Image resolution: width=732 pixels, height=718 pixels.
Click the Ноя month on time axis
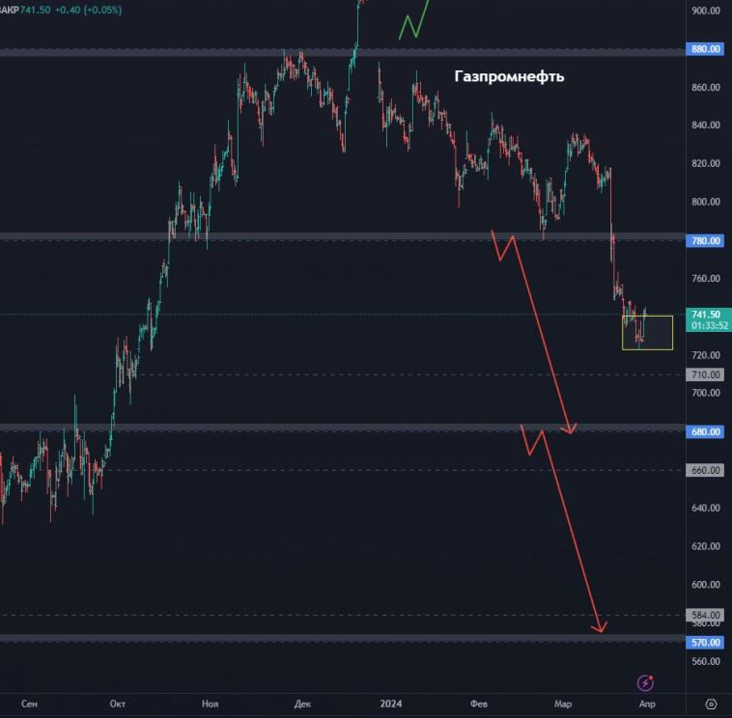coord(211,704)
